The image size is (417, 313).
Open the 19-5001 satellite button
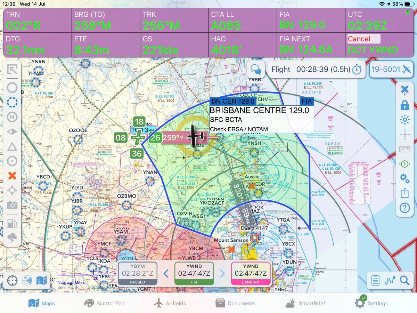pos(391,70)
